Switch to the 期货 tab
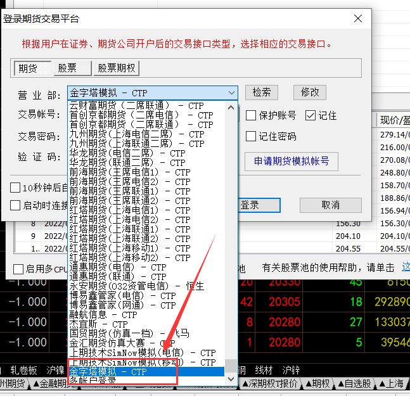410x396 pixels. click(32, 68)
